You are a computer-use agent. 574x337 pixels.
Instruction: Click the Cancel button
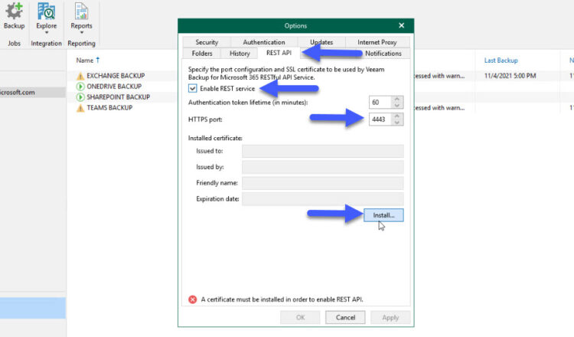pyautogui.click(x=345, y=318)
